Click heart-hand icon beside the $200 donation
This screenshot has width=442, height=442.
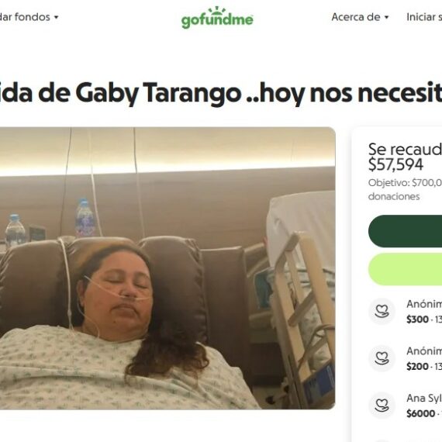pos(382,358)
